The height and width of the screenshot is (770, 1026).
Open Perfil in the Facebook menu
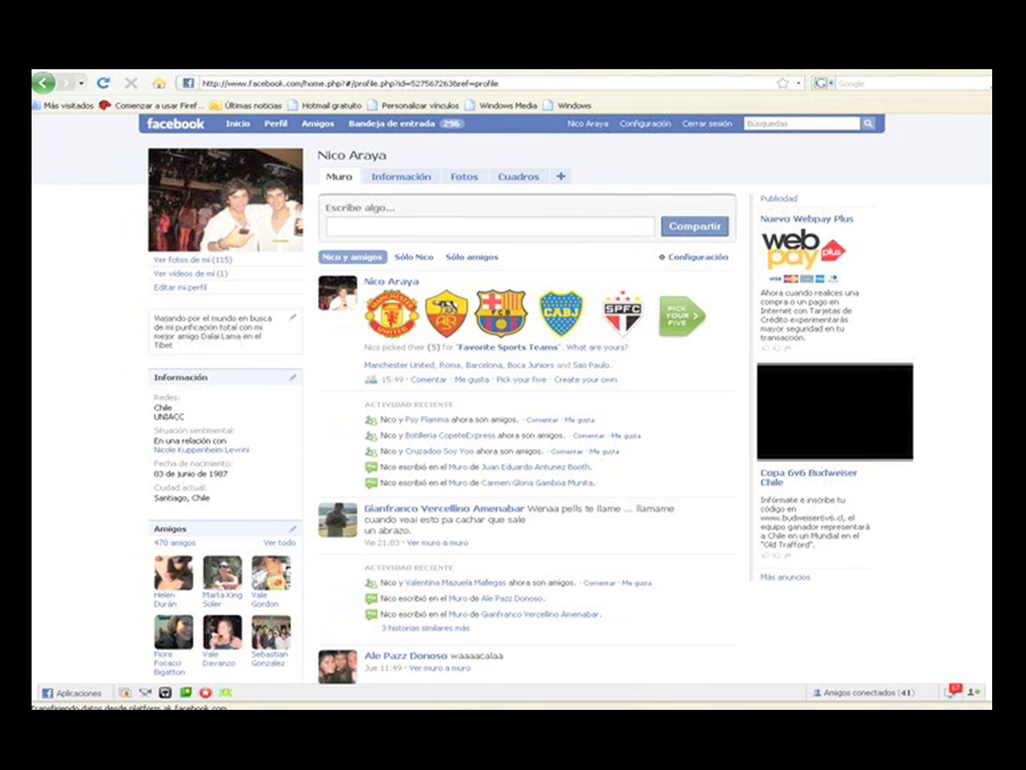click(x=276, y=123)
